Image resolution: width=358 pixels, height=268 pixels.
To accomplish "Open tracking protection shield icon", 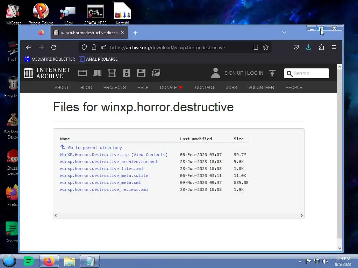I will (x=84, y=47).
